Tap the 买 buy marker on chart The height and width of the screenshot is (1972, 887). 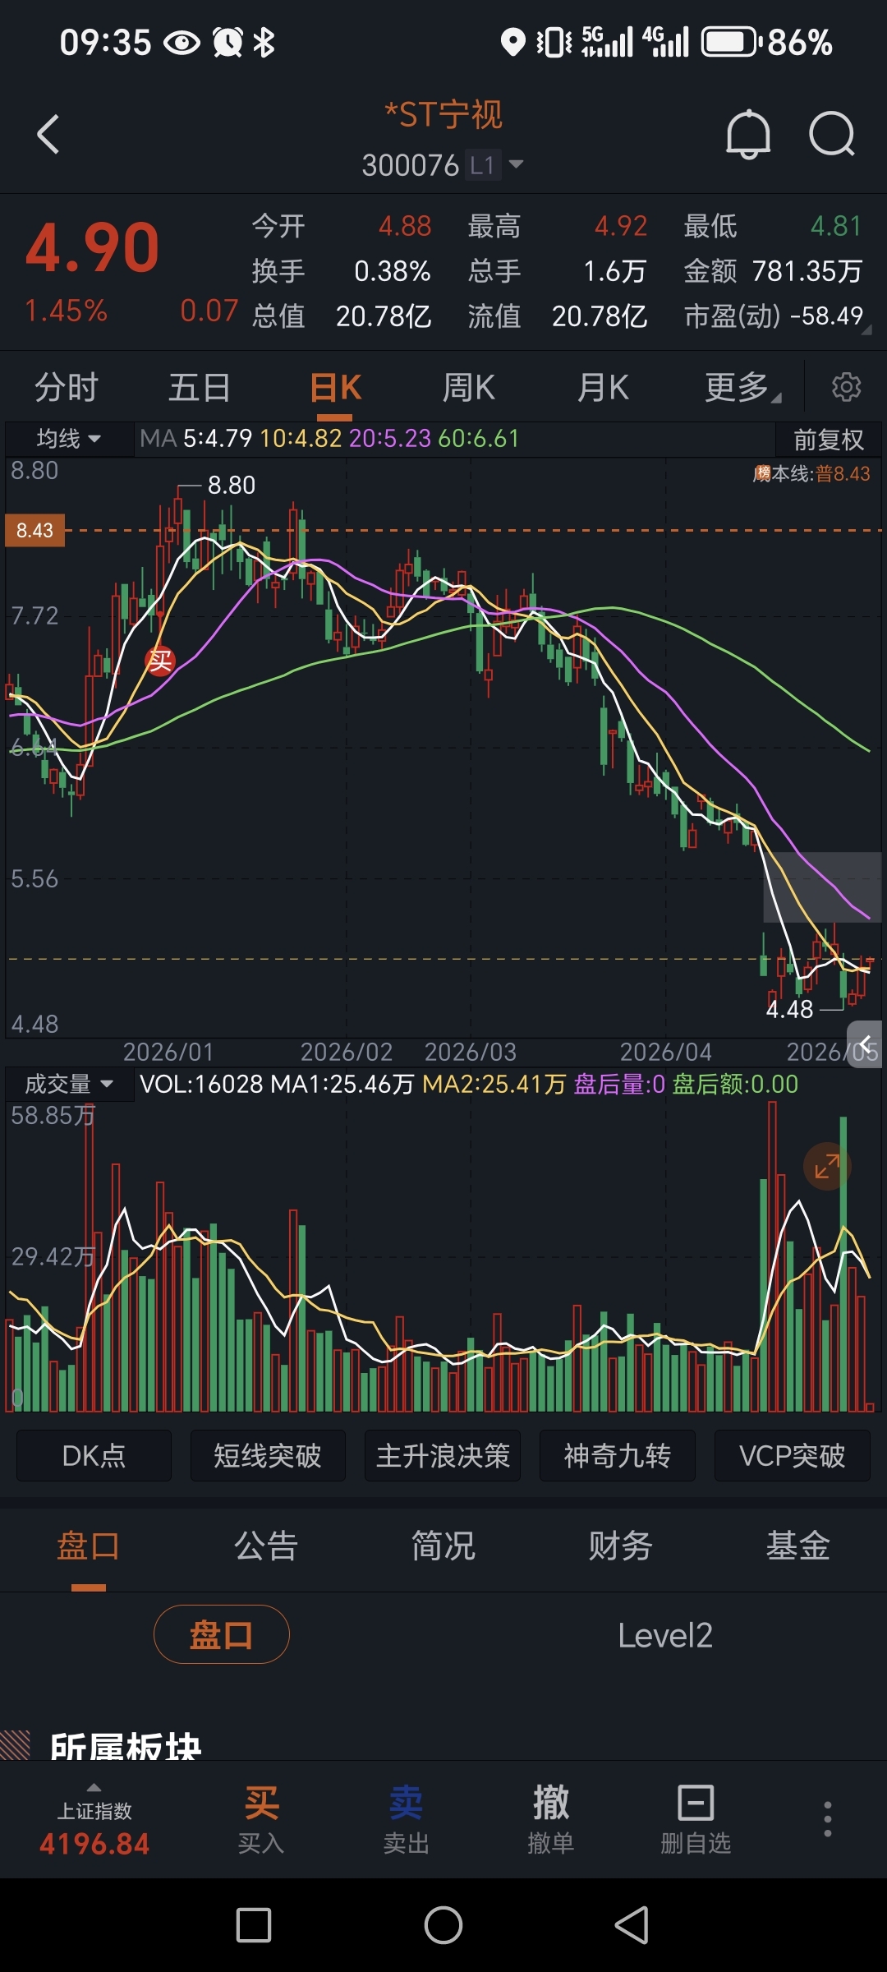(x=159, y=660)
